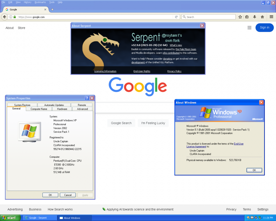
Task: Go to home page via house icon
Action: [x=262, y=17]
